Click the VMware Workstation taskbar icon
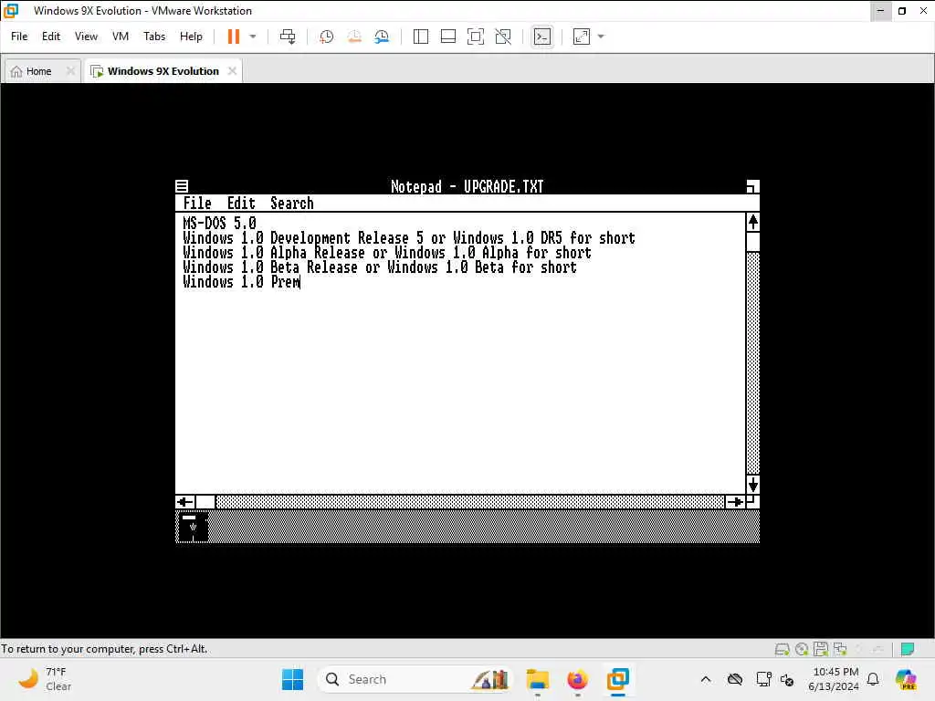 [618, 679]
